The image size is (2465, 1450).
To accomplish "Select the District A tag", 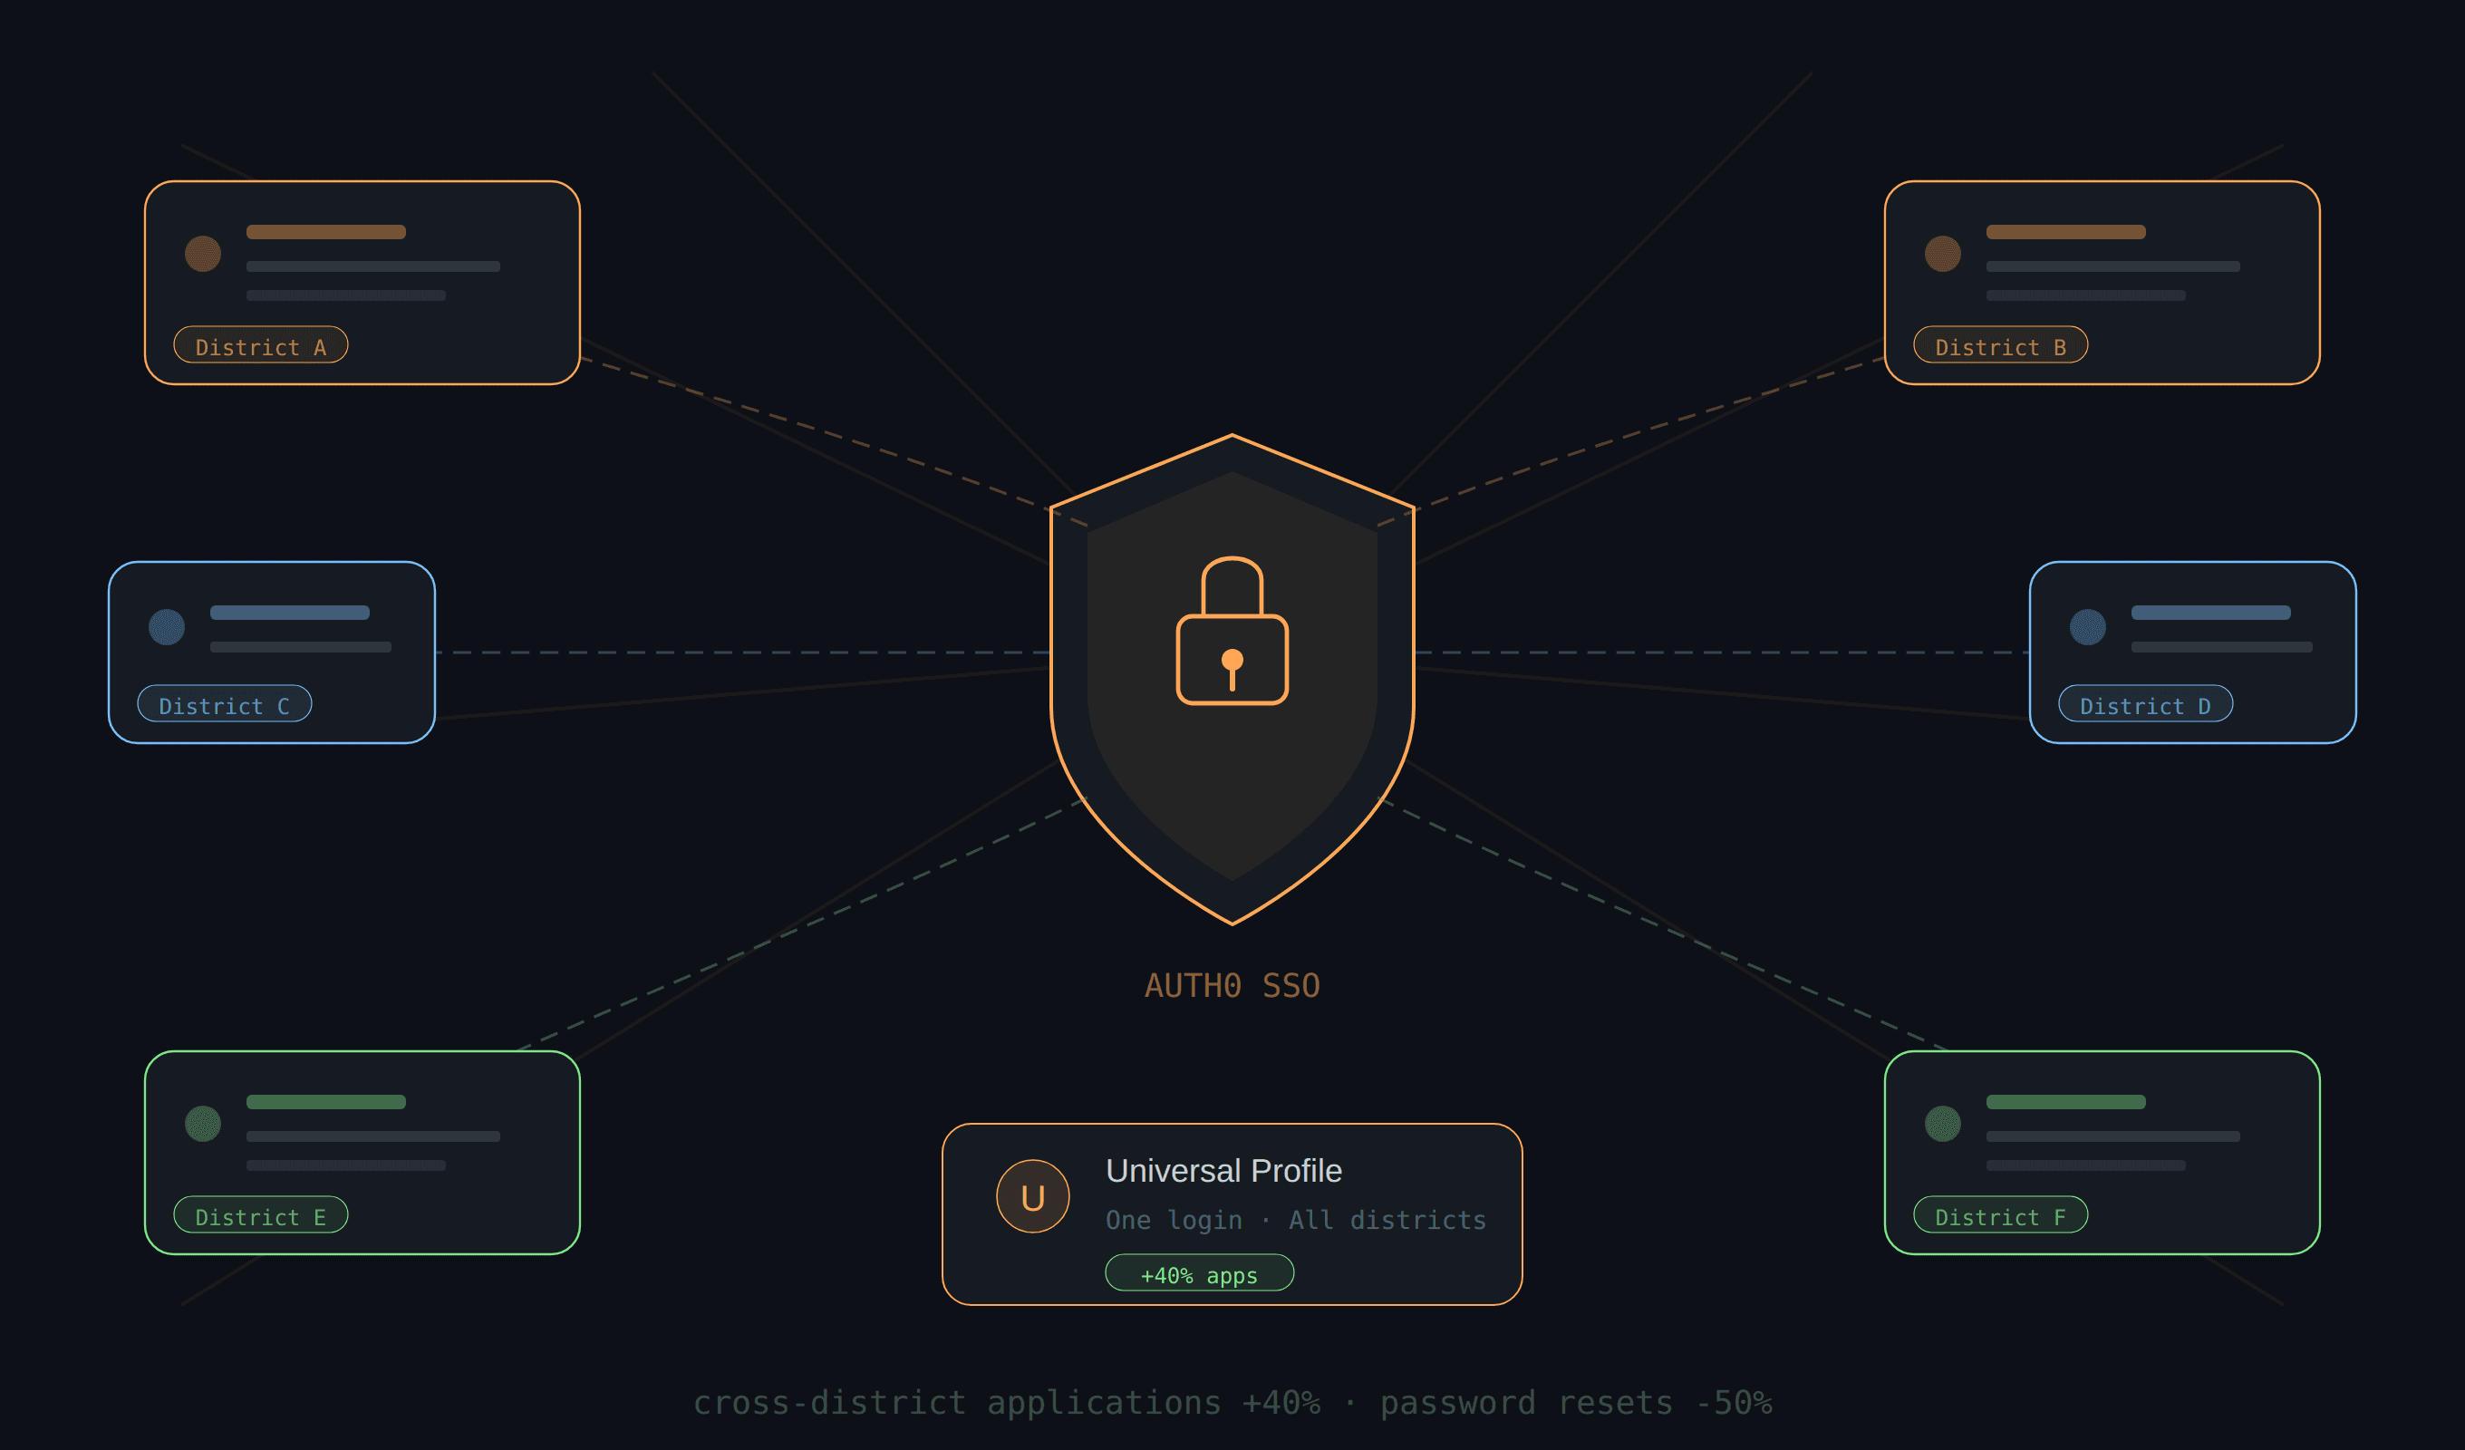I will (261, 344).
